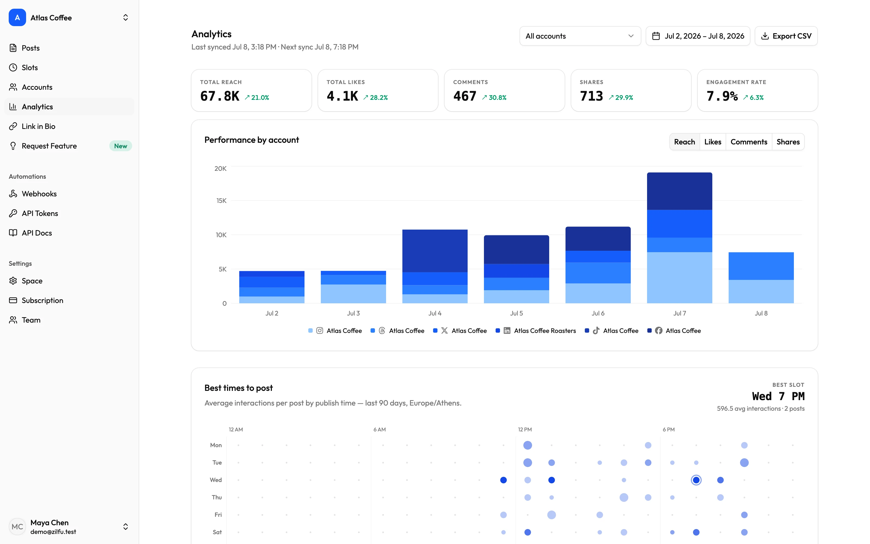Click the Shares 713 card
This screenshot has width=870, height=544.
point(631,90)
